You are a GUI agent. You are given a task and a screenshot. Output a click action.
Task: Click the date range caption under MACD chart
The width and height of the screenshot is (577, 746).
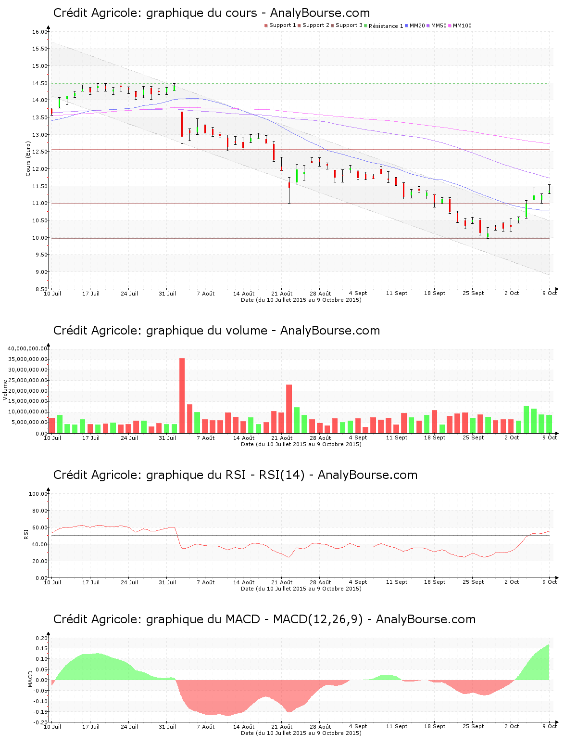click(x=301, y=733)
